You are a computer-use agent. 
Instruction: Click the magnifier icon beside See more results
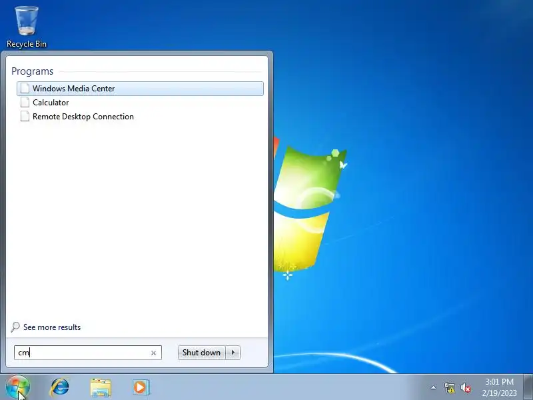pos(15,327)
